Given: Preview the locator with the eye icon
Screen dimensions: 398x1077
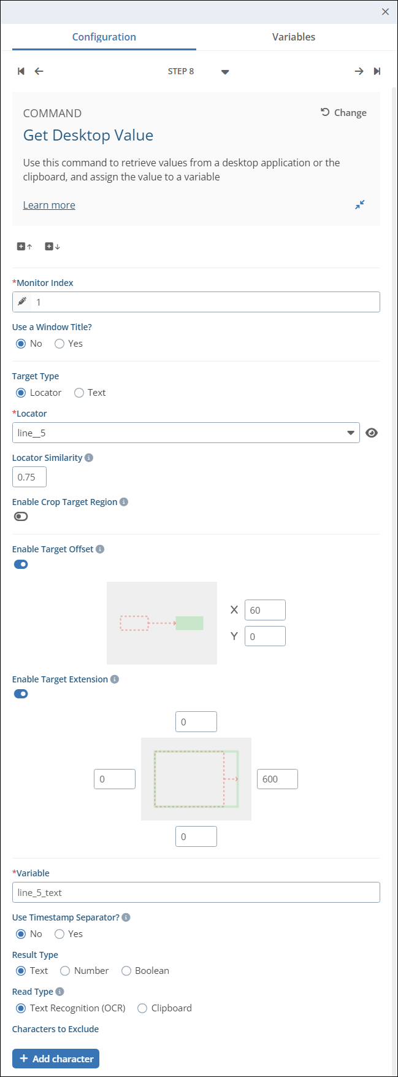Looking at the screenshot, I should point(371,433).
